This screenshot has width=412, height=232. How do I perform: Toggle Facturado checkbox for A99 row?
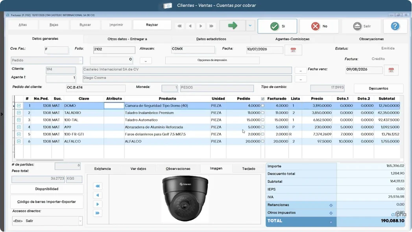262,127
